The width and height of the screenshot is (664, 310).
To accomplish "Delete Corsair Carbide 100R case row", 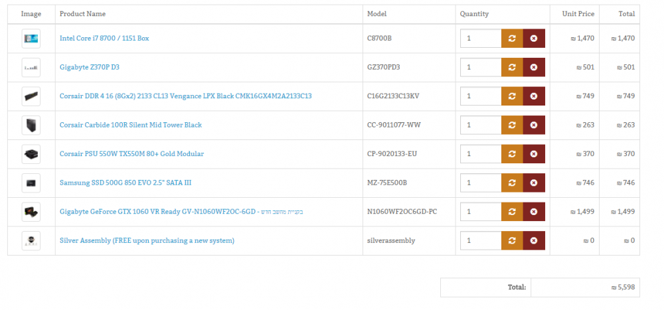I will (x=534, y=125).
